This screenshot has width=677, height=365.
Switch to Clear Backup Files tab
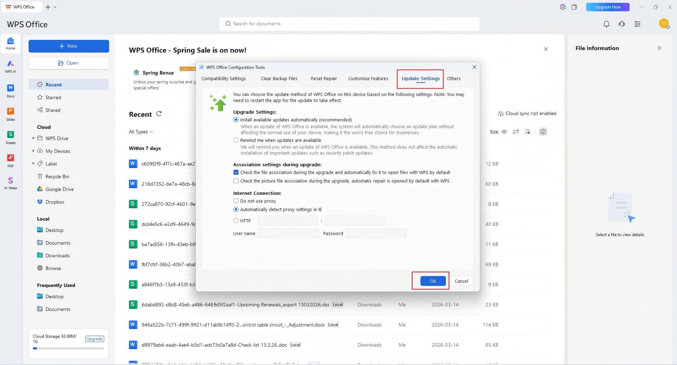[x=279, y=78]
